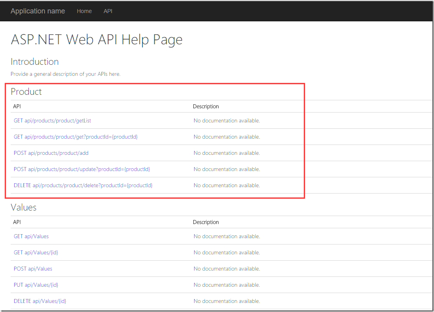Image resolution: width=434 pixels, height=312 pixels.
Task: Open GET product/get?productId link
Action: click(76, 137)
